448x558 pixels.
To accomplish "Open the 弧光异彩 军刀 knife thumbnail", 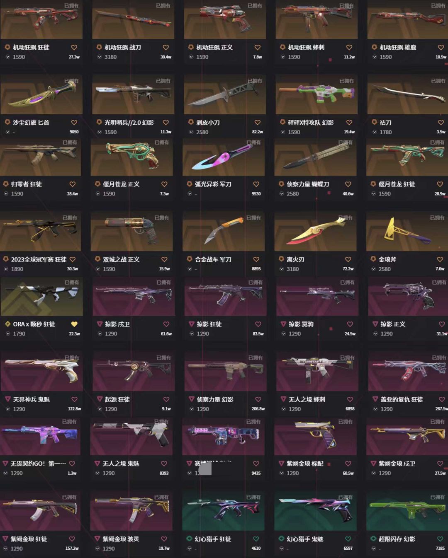I will tap(224, 157).
